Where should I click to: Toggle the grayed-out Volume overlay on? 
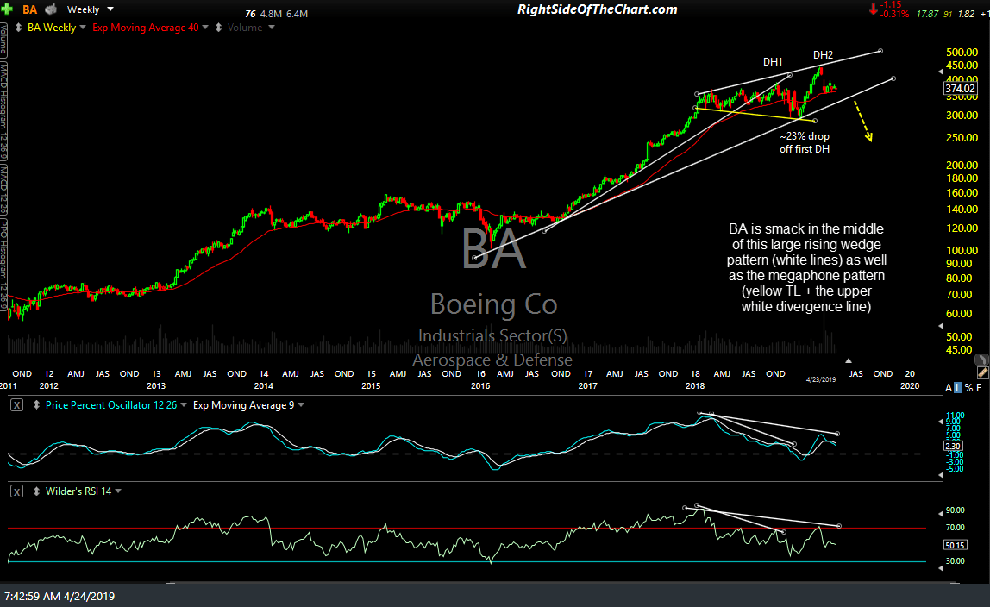click(x=246, y=27)
